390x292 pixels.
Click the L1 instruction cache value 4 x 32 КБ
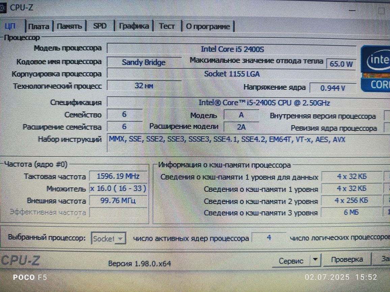click(x=352, y=188)
